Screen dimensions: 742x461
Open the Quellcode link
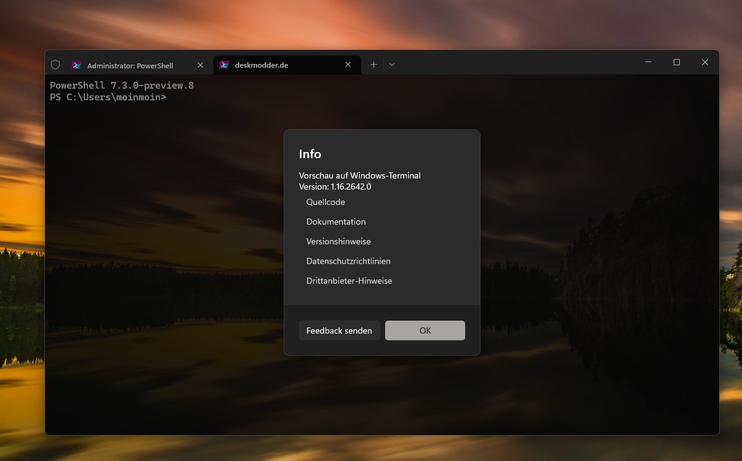[325, 202]
